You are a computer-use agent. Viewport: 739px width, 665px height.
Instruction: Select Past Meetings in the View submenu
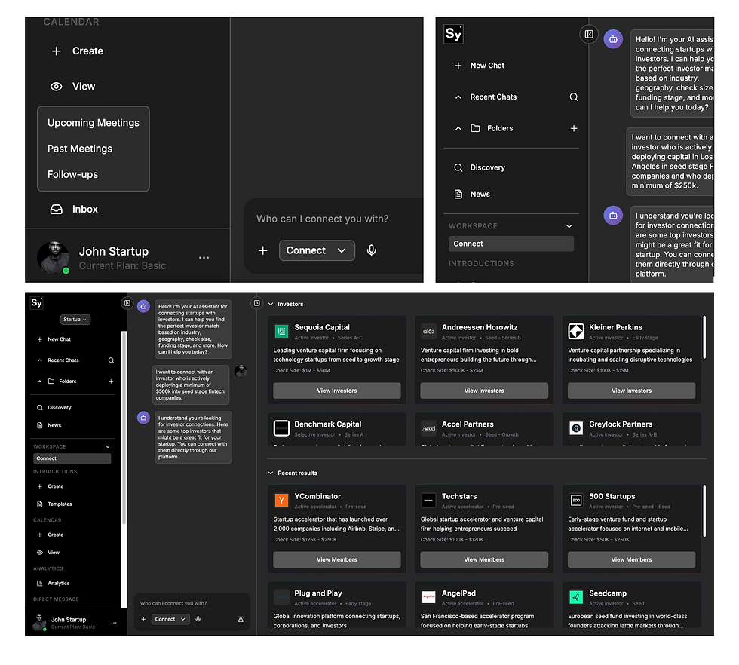80,149
